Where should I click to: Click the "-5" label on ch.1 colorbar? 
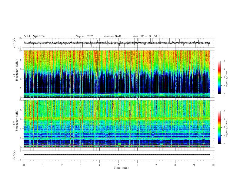pyautogui.click(x=224, y=77)
